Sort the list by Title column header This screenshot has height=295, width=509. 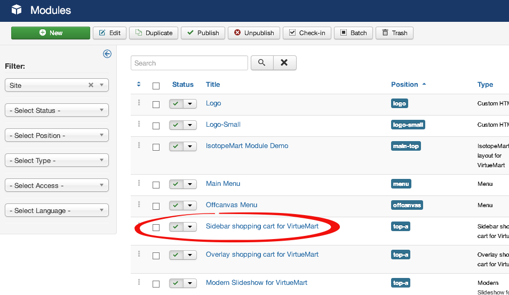pyautogui.click(x=213, y=84)
